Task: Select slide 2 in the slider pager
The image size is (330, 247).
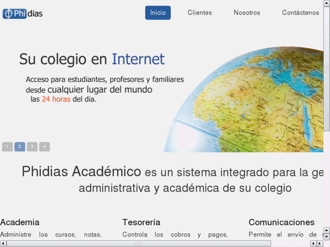Action: [x=20, y=147]
